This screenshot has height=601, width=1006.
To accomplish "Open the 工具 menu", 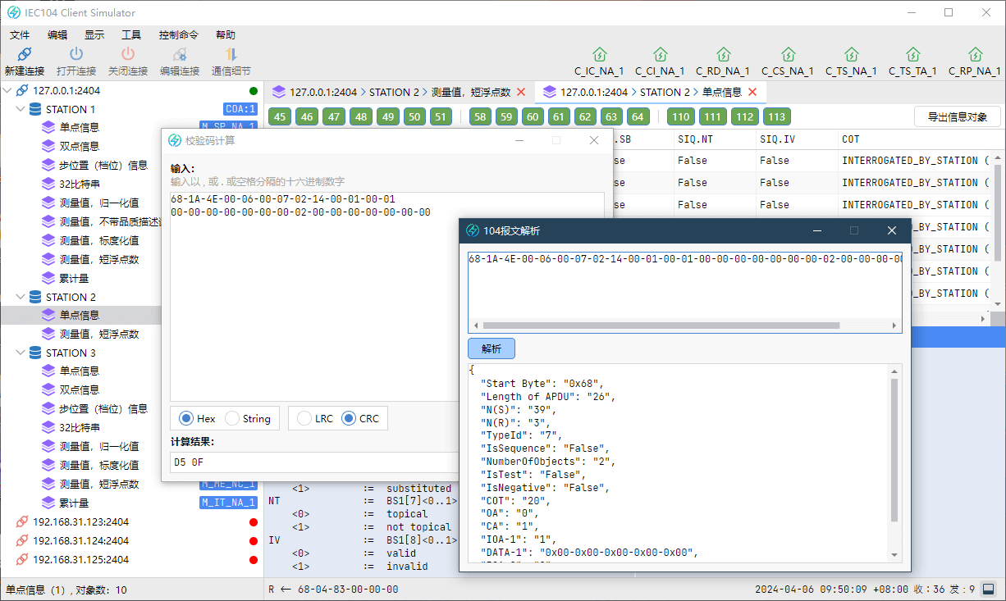I will [x=130, y=35].
